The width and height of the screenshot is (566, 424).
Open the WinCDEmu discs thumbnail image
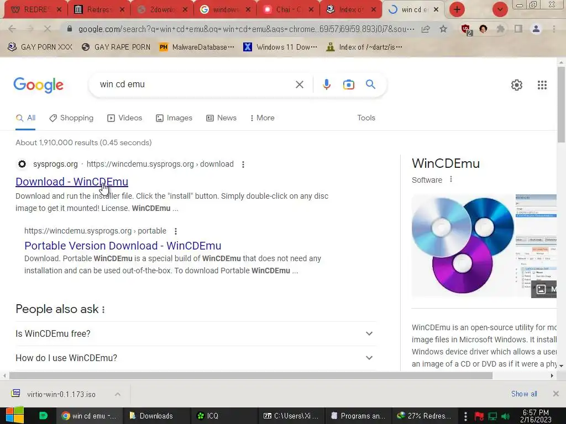tap(463, 245)
